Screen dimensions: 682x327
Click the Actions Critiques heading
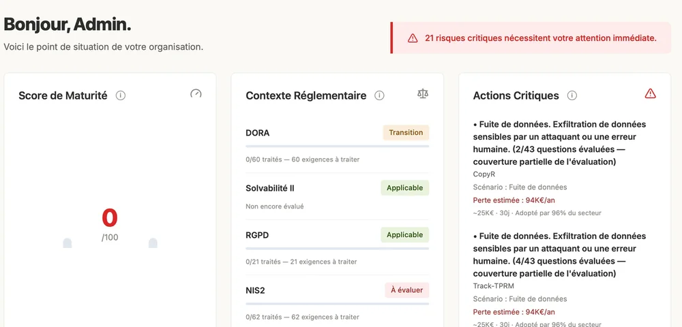(516, 95)
